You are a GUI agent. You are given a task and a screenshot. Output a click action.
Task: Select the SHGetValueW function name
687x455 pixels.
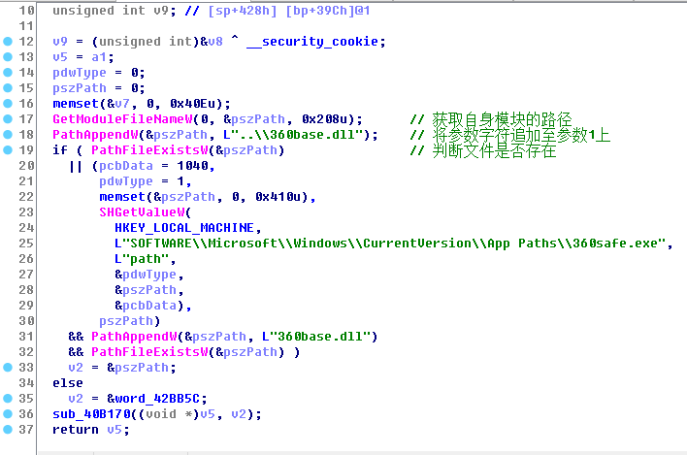pyautogui.click(x=142, y=212)
